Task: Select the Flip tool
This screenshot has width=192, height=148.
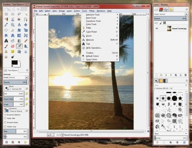Action: pos(19,36)
